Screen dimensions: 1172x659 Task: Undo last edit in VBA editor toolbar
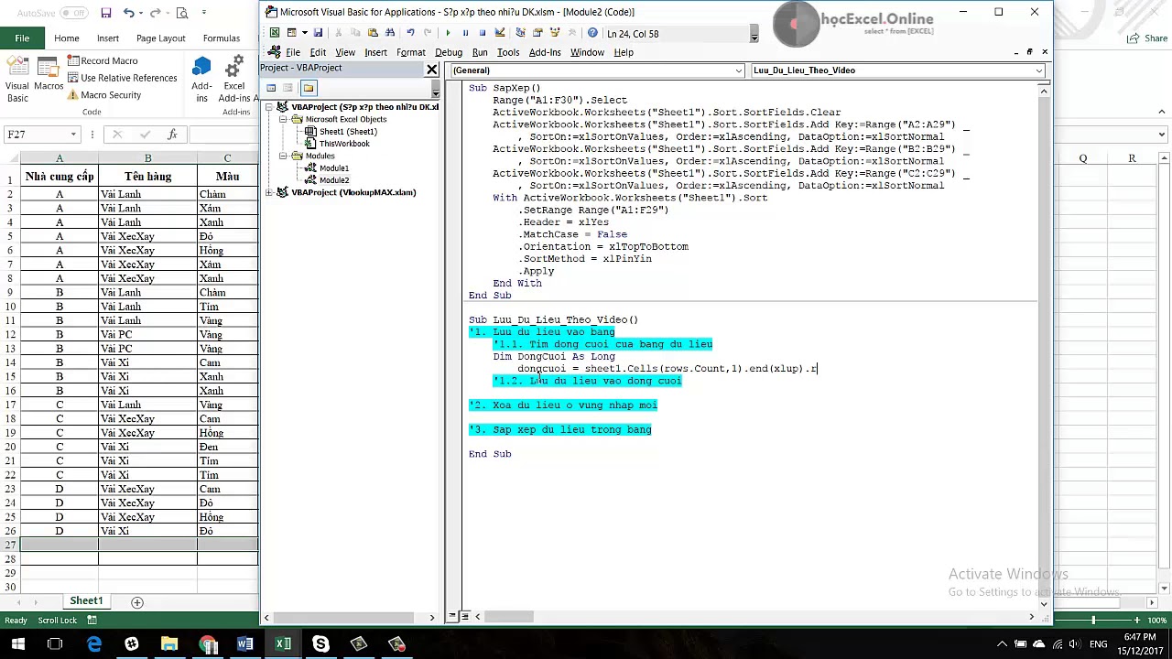pos(410,33)
